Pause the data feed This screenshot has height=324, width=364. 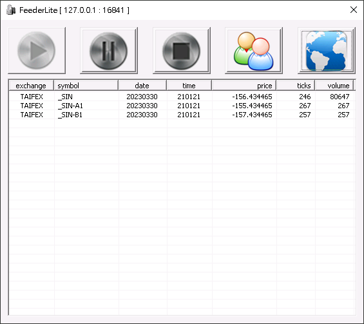click(109, 51)
